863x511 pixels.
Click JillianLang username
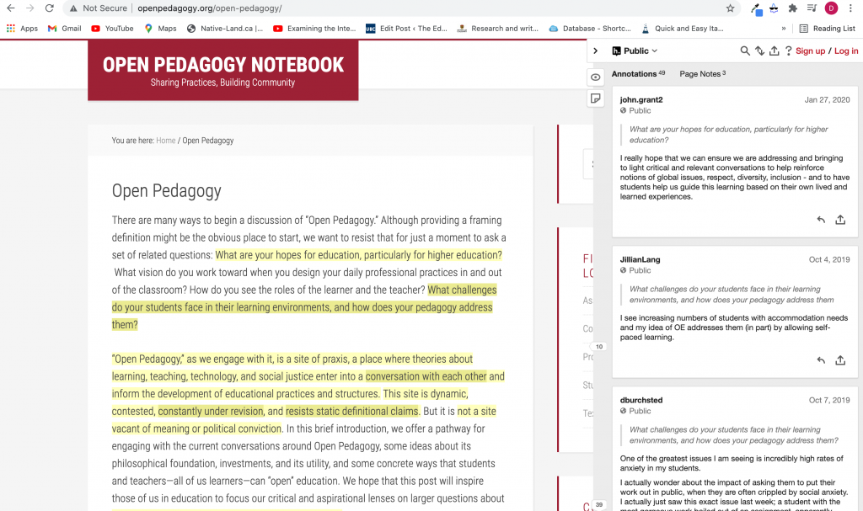point(641,259)
